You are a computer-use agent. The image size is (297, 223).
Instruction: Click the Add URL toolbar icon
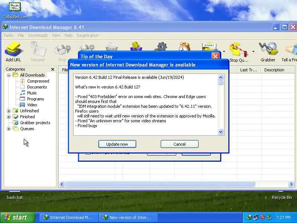[13, 52]
